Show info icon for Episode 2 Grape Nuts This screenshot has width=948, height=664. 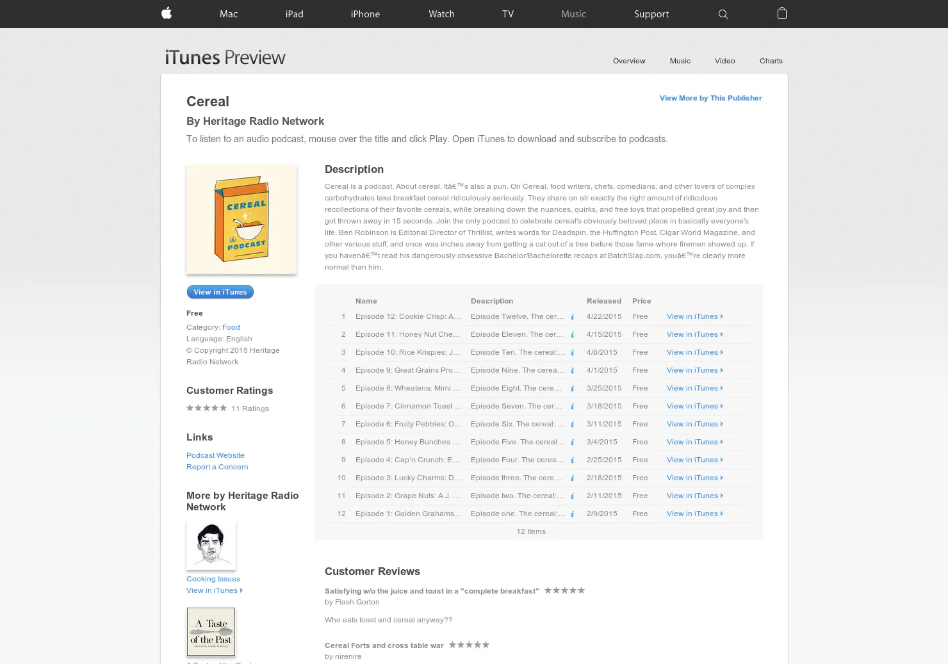click(572, 496)
